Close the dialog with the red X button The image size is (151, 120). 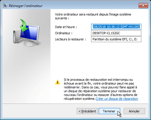[143, 6]
